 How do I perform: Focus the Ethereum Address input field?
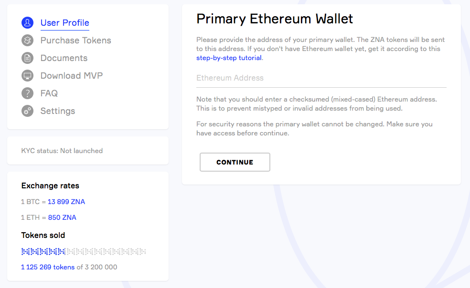[x=321, y=78]
